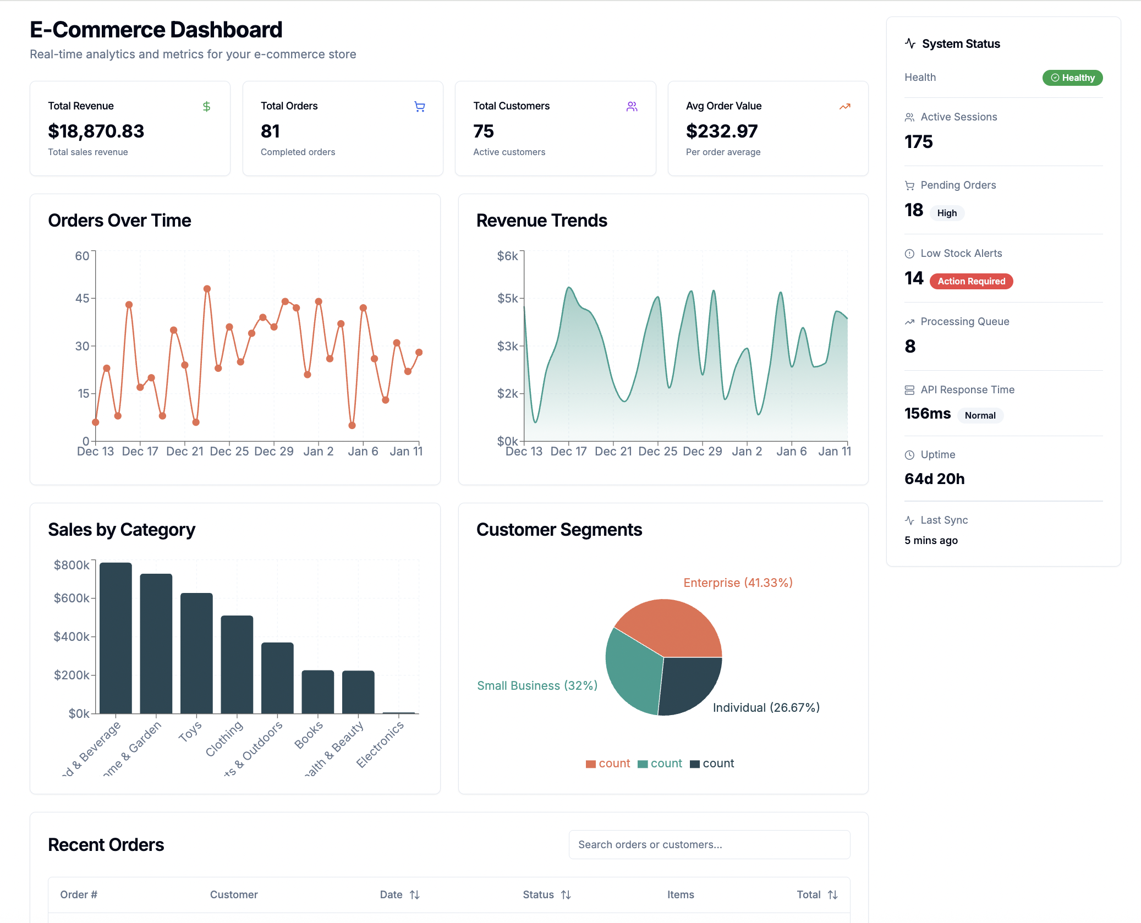Click the High badge beside Pending Orders
The image size is (1141, 923).
[x=947, y=213]
